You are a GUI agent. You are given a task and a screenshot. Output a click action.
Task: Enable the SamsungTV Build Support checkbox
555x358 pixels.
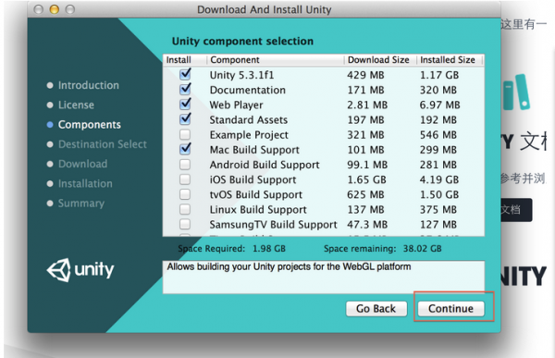[x=185, y=224]
